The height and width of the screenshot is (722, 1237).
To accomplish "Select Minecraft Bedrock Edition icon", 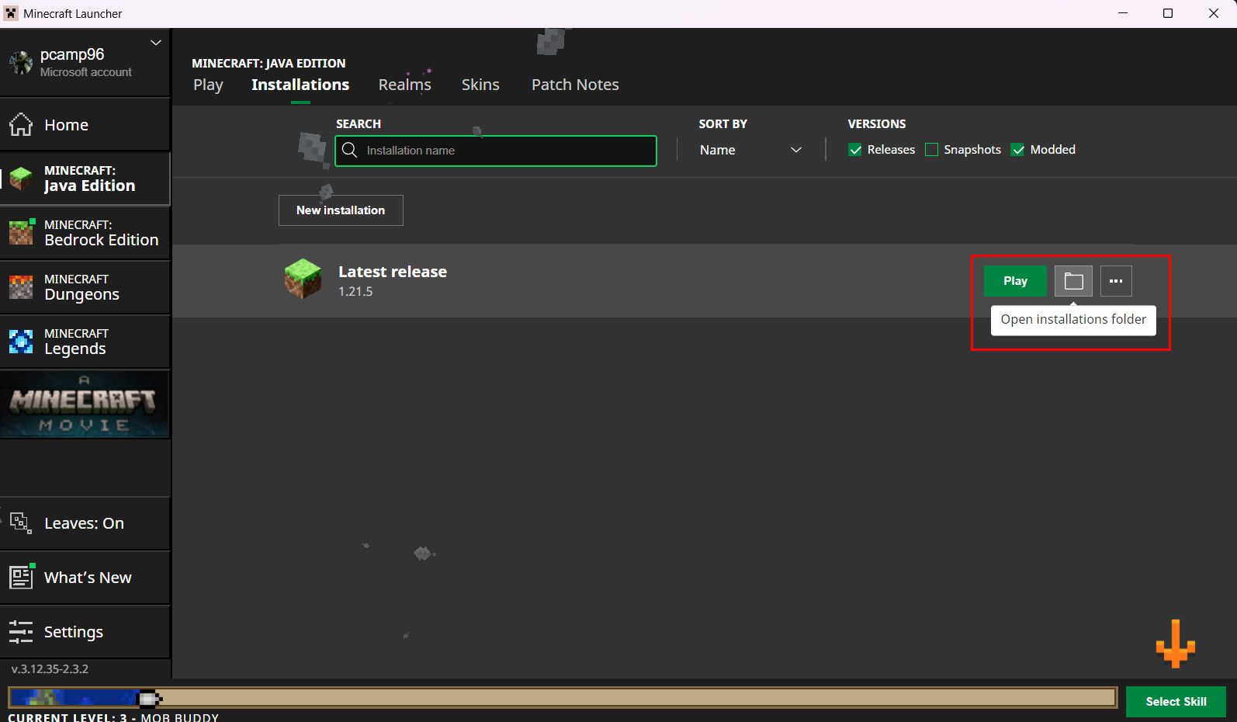I will coord(21,233).
